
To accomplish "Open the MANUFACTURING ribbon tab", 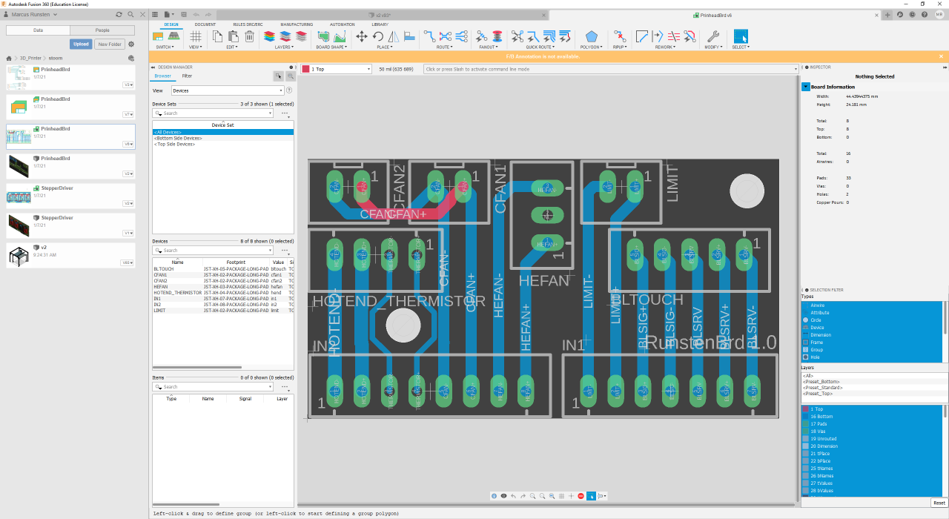I will 297,24.
